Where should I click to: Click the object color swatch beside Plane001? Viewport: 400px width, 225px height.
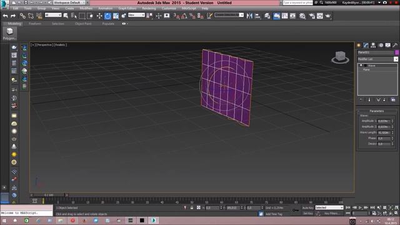tap(397, 52)
